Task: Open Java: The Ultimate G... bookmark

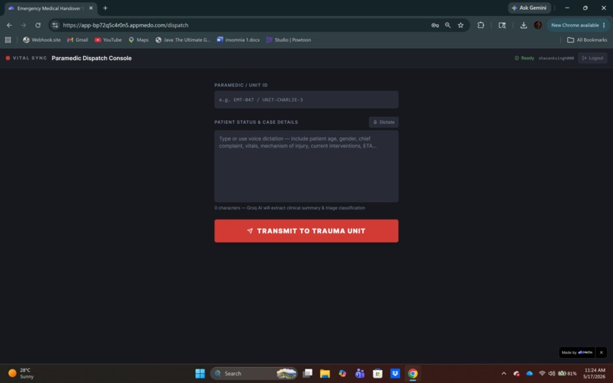Action: (183, 40)
